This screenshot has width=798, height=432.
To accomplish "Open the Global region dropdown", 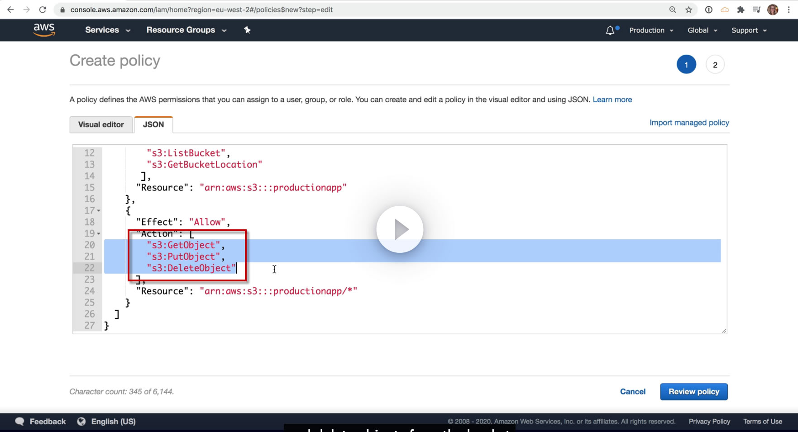I will (702, 30).
